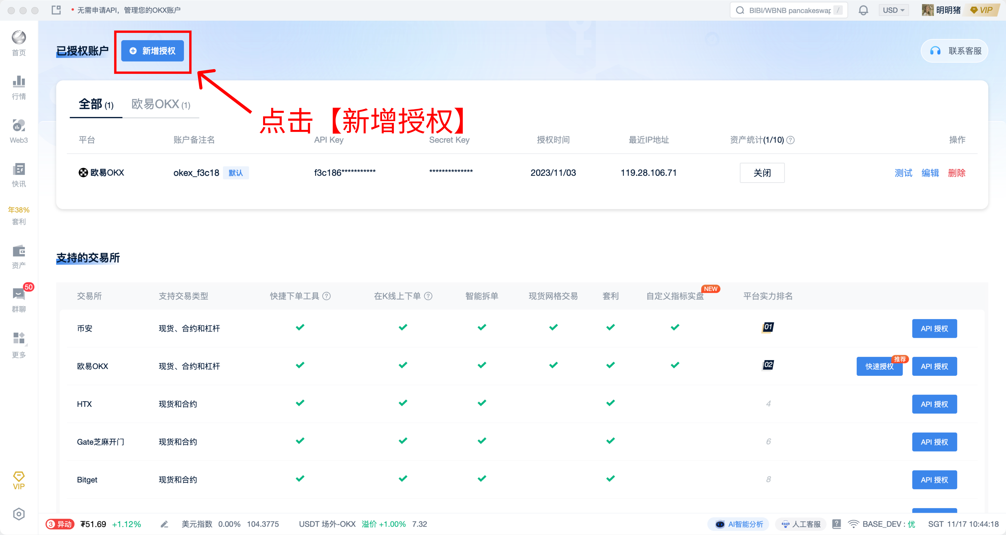Viewport: 1006px width, 535px height.
Task: Click the 币安 exchange name
Action: coord(85,329)
